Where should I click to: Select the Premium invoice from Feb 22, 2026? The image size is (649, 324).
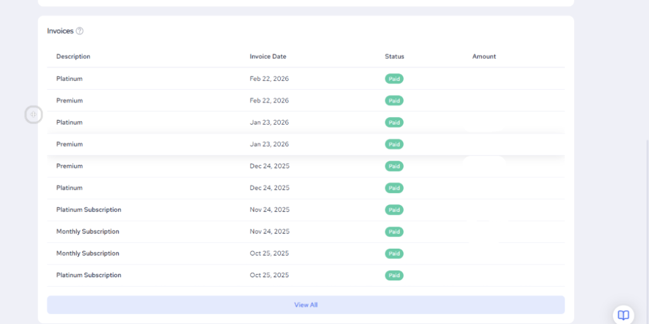69,101
